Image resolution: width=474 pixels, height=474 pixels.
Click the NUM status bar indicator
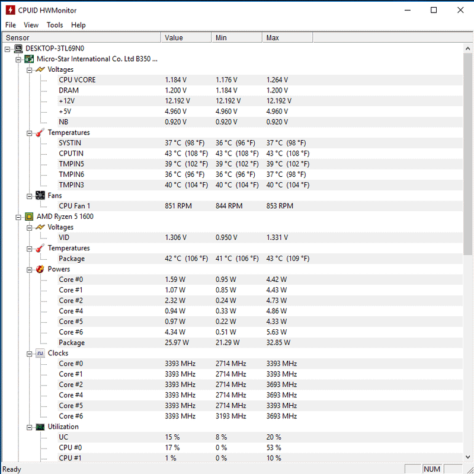tap(432, 469)
